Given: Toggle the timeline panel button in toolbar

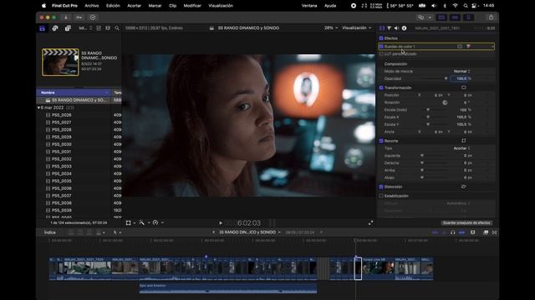Looking at the screenshot, I should pyautogui.click(x=455, y=17).
